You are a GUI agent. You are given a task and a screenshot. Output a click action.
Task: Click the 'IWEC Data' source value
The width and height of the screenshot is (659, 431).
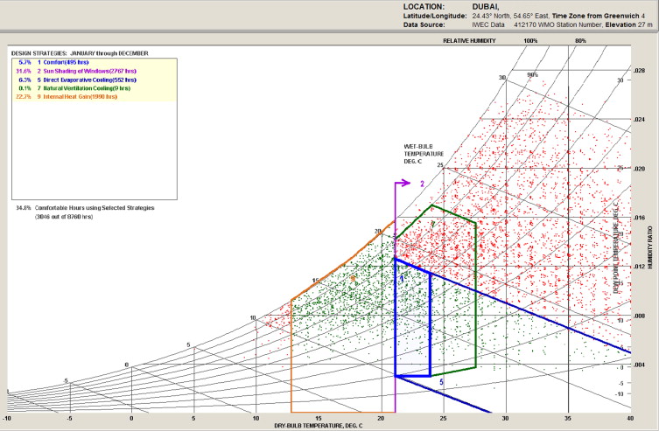(488, 24)
